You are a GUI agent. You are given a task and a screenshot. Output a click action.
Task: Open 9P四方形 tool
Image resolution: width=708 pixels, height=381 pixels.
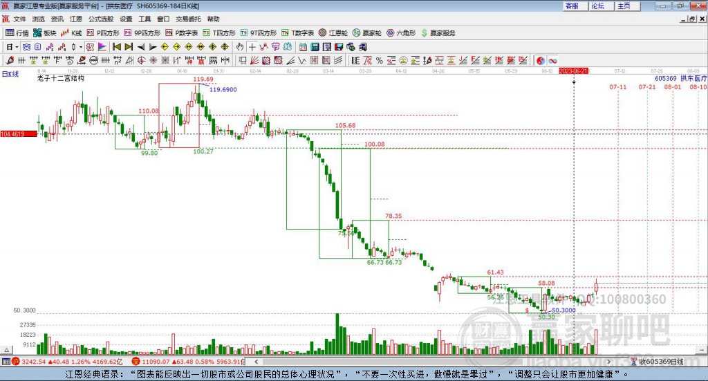point(142,33)
